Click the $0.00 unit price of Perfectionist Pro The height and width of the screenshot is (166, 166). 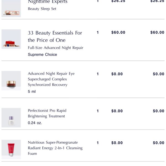click(117, 111)
